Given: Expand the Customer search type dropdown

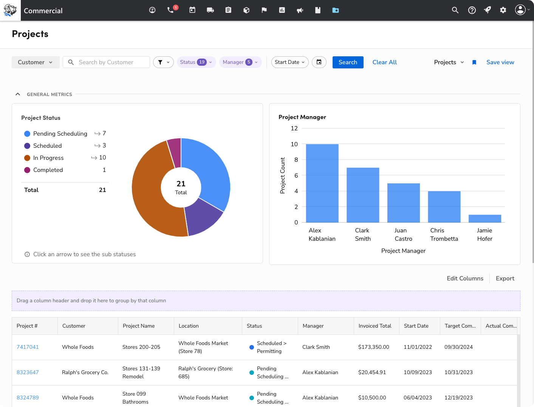Looking at the screenshot, I should [x=35, y=62].
